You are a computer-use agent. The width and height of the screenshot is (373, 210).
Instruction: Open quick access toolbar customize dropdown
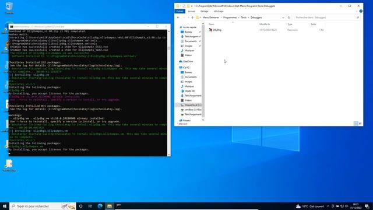click(192, 6)
